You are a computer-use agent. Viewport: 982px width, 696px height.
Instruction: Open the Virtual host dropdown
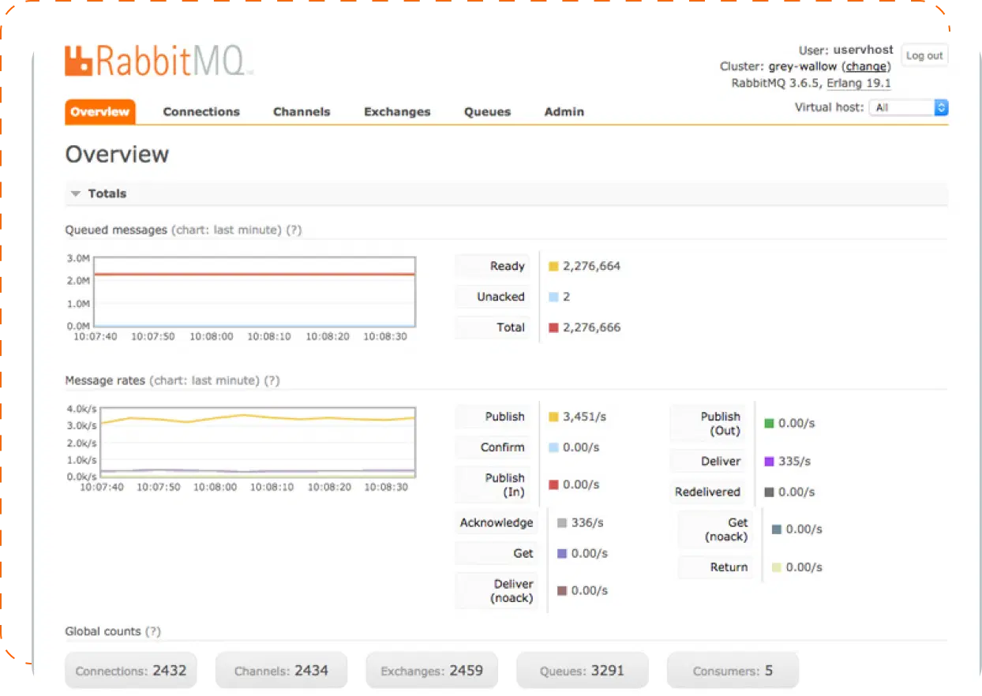pyautogui.click(x=909, y=108)
